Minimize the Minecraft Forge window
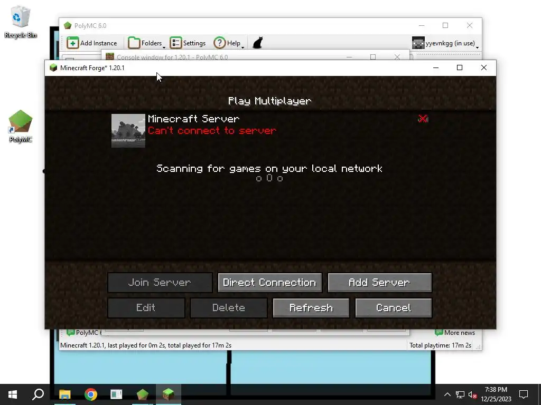 (436, 68)
